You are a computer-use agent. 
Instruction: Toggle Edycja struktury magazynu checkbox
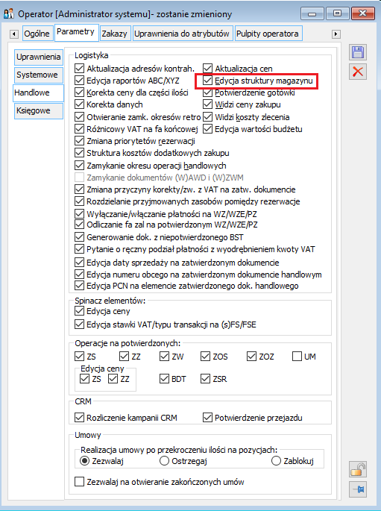208,81
